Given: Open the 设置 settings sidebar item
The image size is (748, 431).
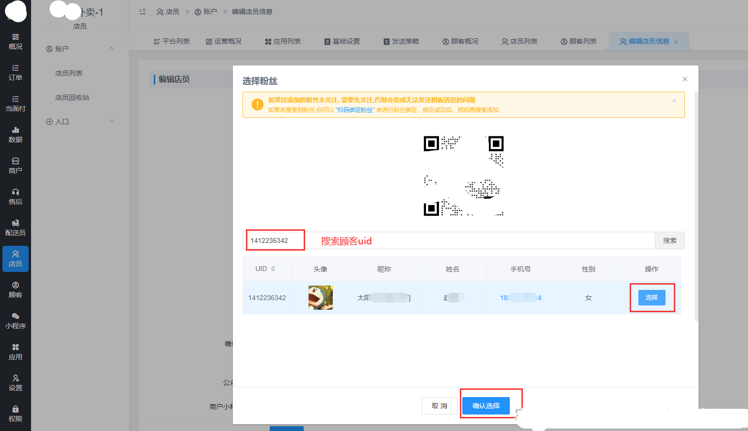Looking at the screenshot, I should pyautogui.click(x=16, y=383).
